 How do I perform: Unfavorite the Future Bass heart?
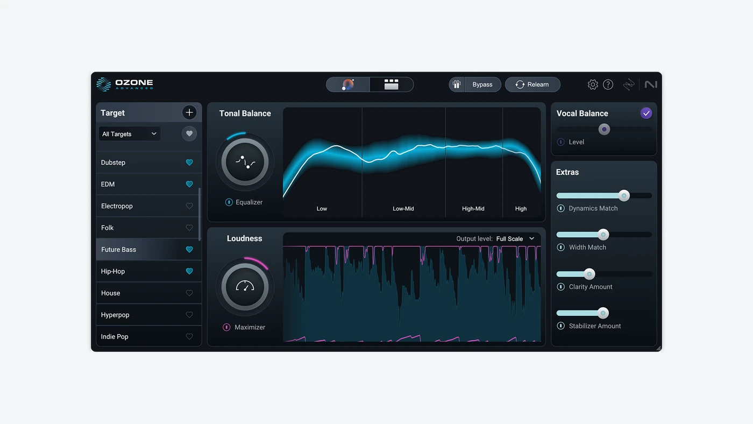[189, 250]
